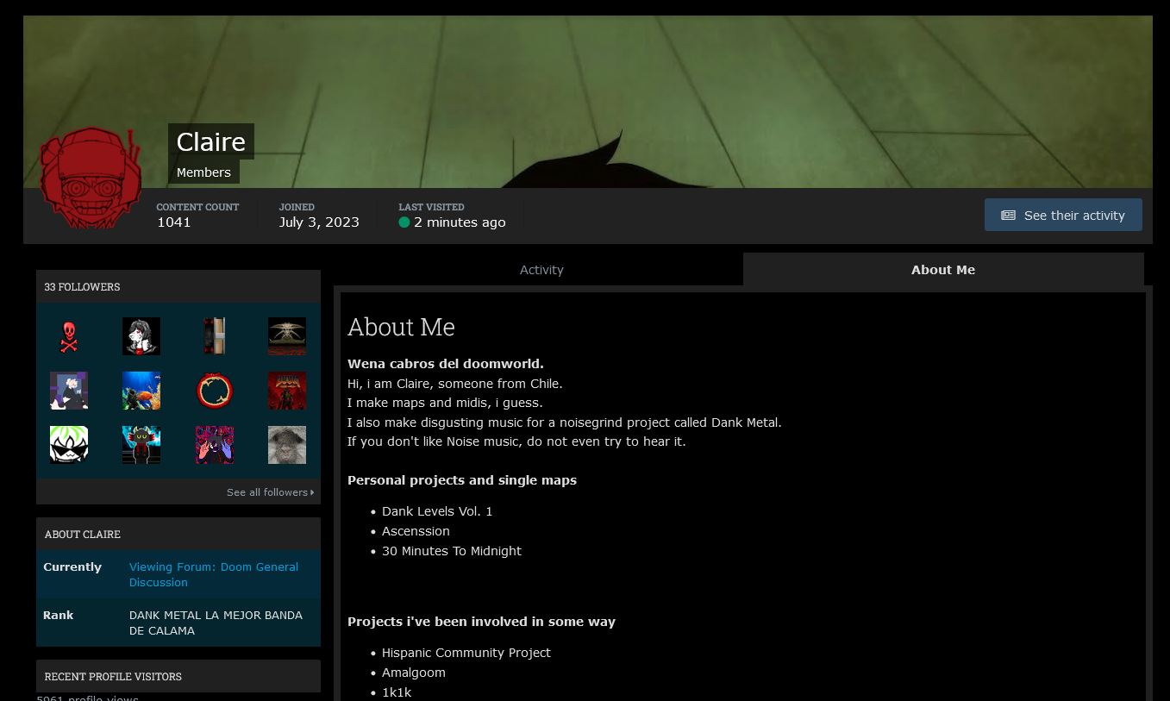Select the purple furry character follower avatar

pos(69,391)
